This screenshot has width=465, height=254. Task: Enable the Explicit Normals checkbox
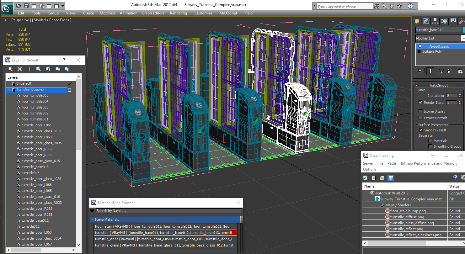click(x=420, y=118)
